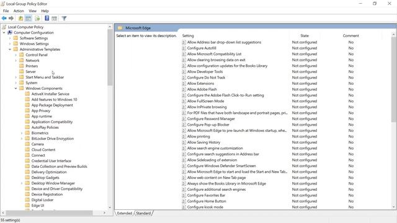Select Configure Home Button setting
This screenshot has width=397, height=223.
coord(207,201)
